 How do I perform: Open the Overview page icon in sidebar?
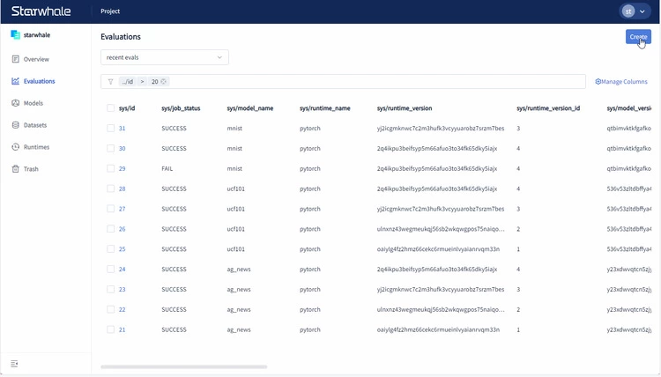[15, 59]
